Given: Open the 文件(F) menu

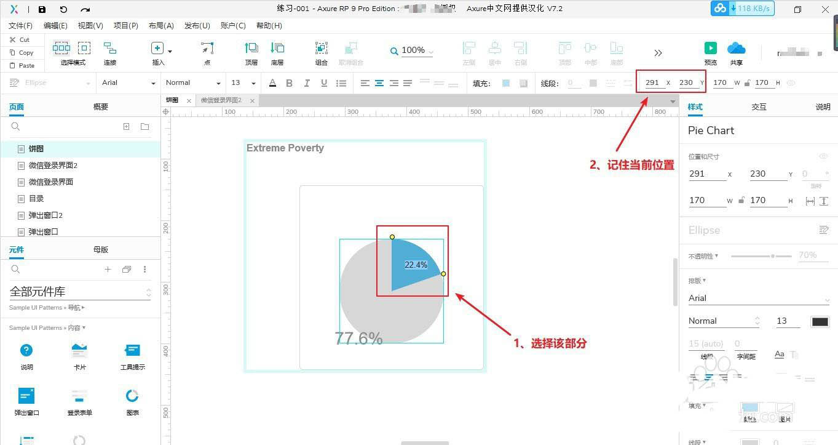Looking at the screenshot, I should [20, 25].
